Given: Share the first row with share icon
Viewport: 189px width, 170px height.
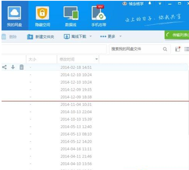Looking at the screenshot, I should [4, 67].
